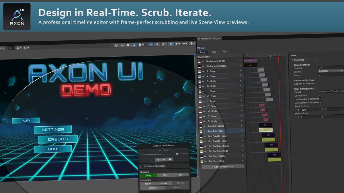Stop the animation preview
This screenshot has width=344, height=193.
170,159
